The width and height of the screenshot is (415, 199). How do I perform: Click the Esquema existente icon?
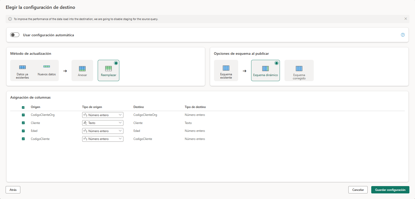click(x=226, y=68)
